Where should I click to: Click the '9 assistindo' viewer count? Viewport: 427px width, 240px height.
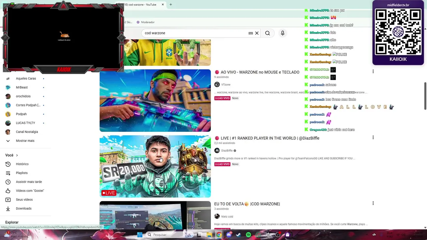(221, 77)
